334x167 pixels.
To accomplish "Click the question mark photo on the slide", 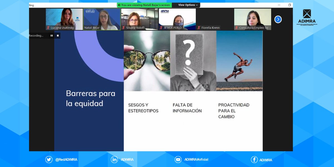I will pos(193,61).
